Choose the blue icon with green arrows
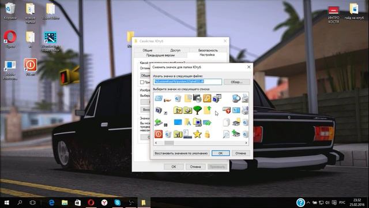Screen dimensions: 369x208 207,122
